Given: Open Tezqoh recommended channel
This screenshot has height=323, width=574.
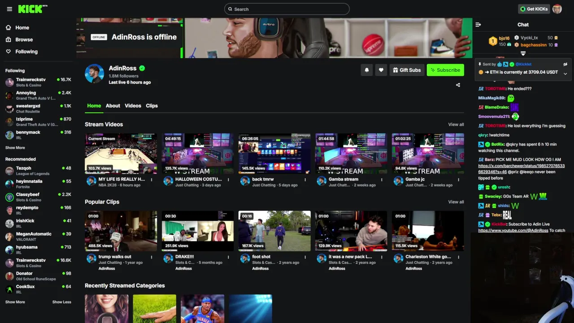Looking at the screenshot, I should [38, 170].
